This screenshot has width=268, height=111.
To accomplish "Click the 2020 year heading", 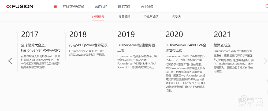I will point(174,35).
